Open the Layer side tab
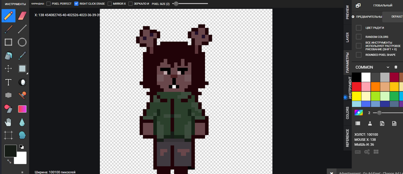Screen dimensions: 403x174 (347, 37)
